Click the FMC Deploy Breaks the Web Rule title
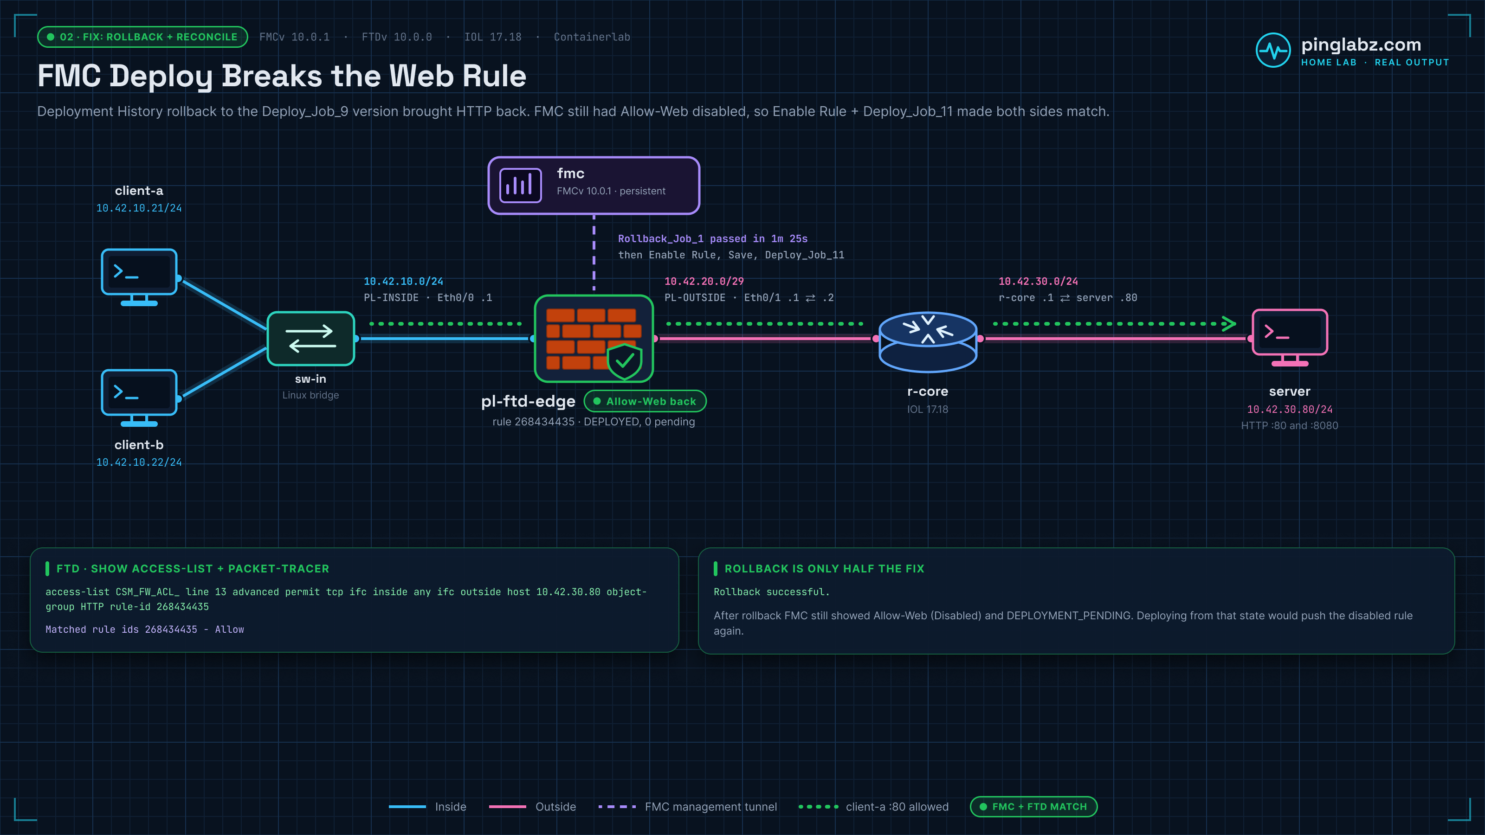The width and height of the screenshot is (1485, 835). [282, 76]
